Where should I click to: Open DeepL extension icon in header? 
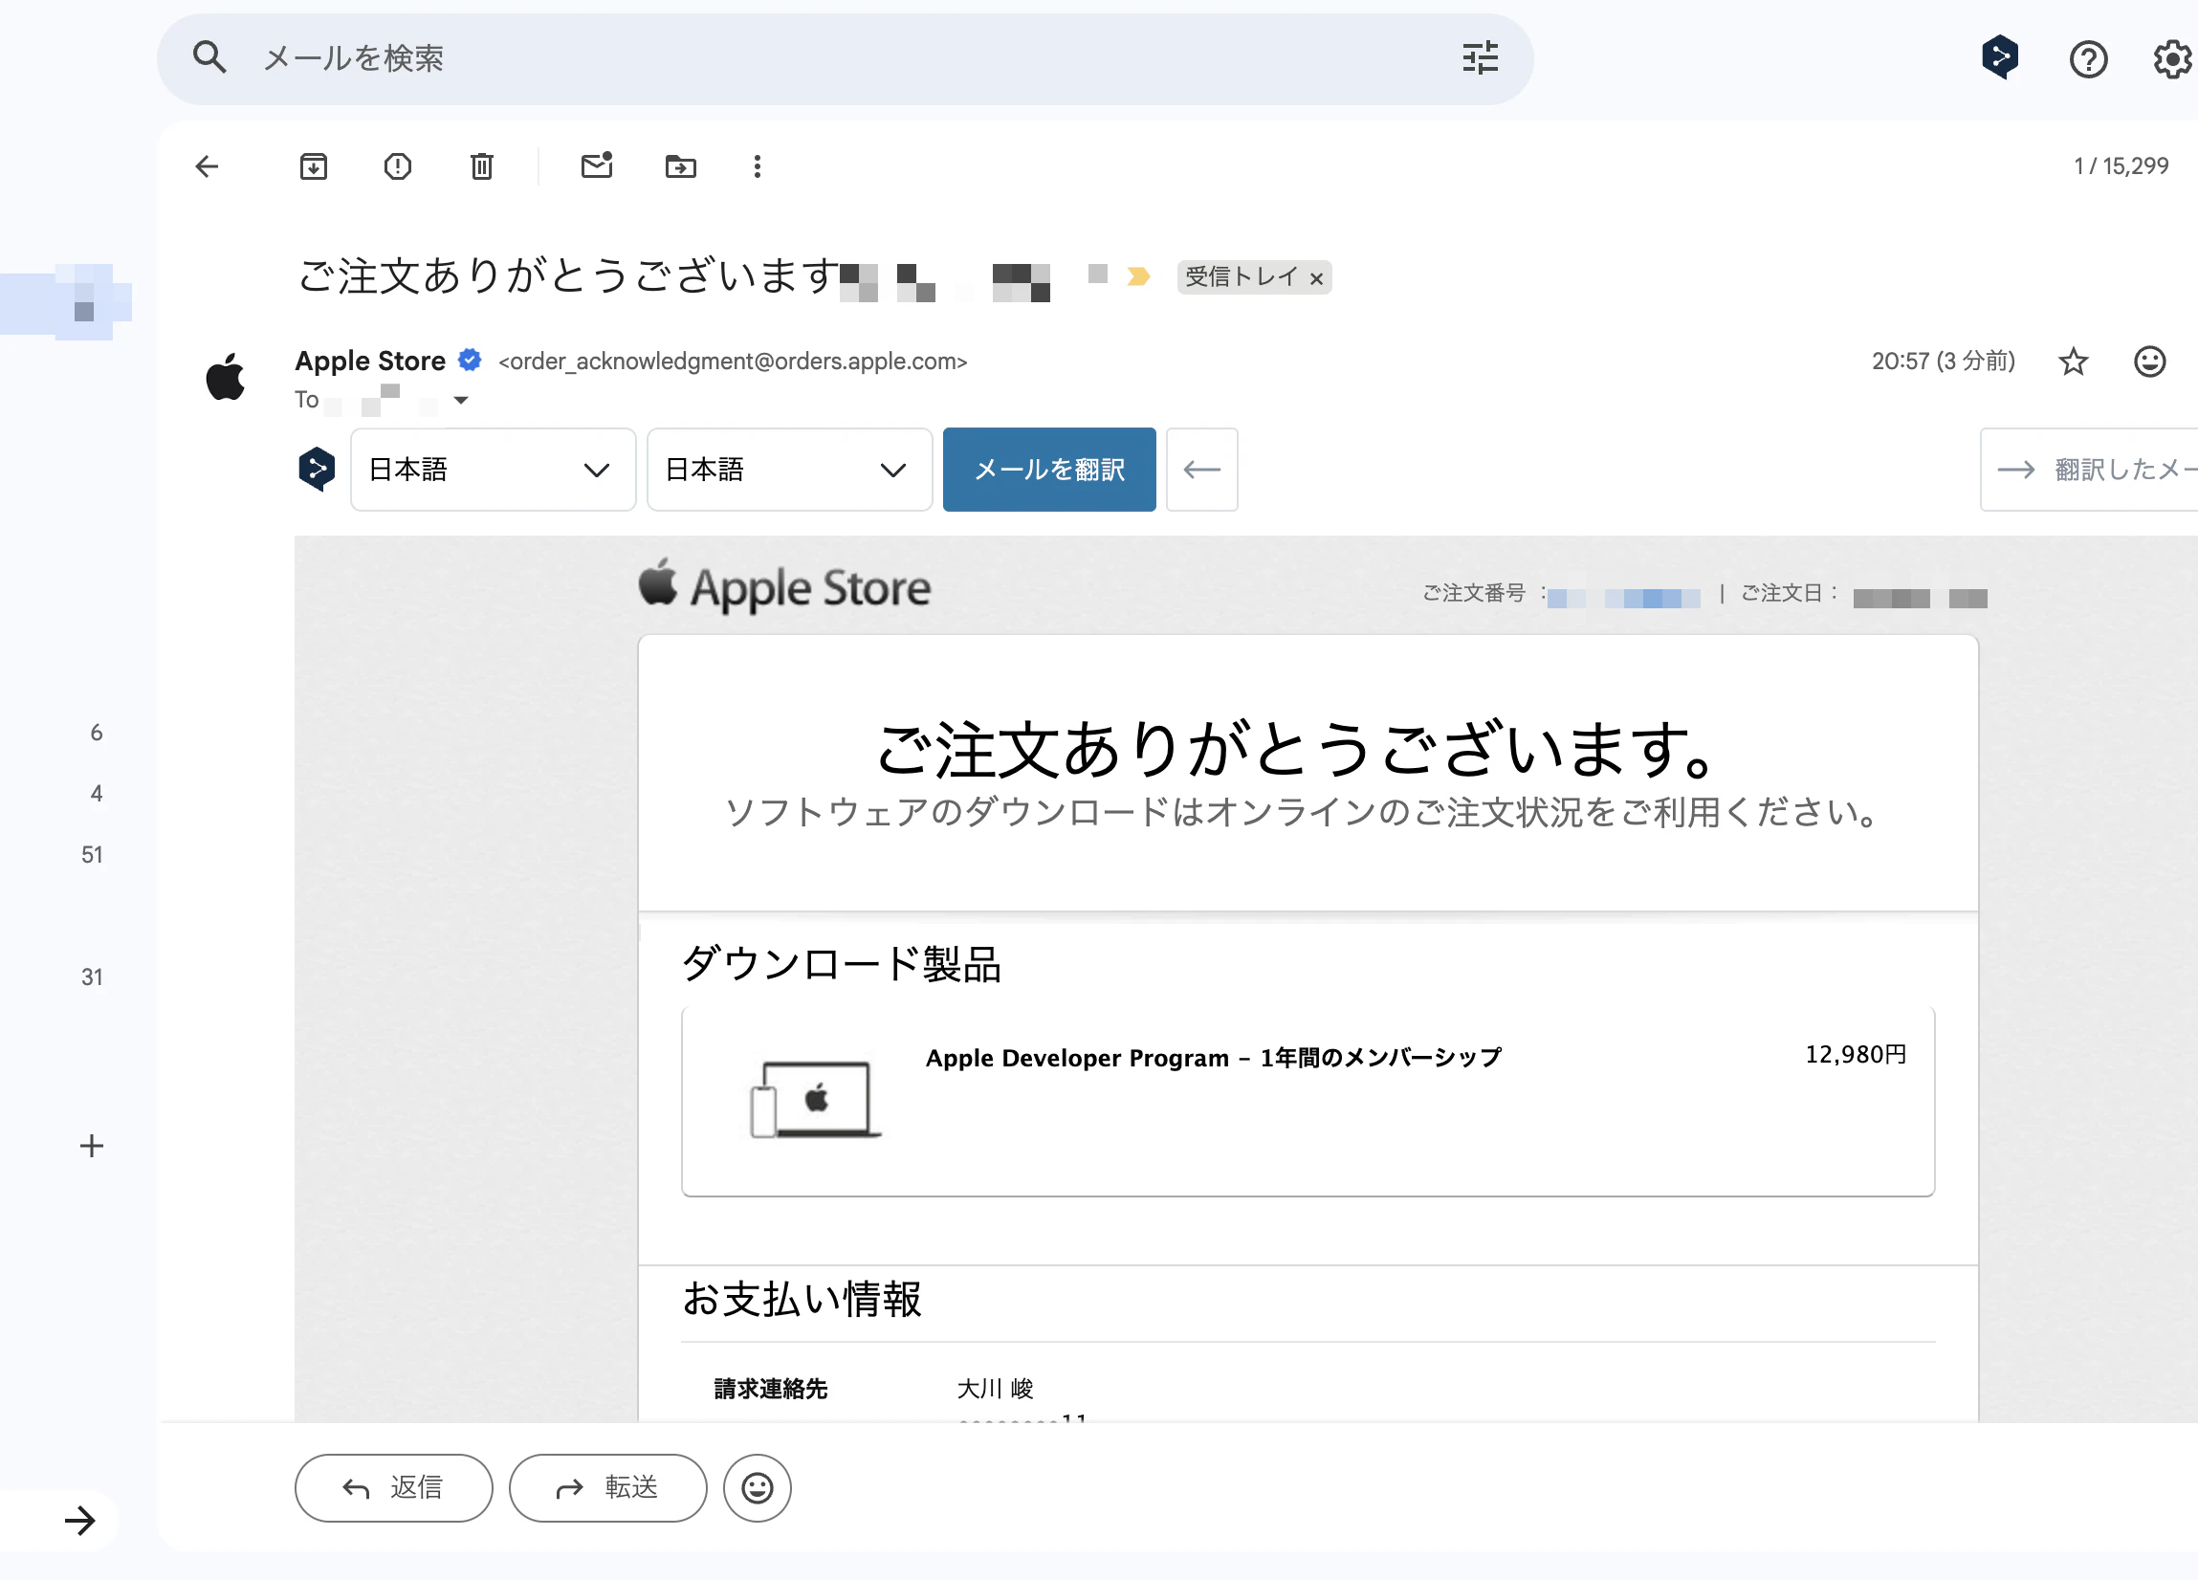pos(1999,57)
